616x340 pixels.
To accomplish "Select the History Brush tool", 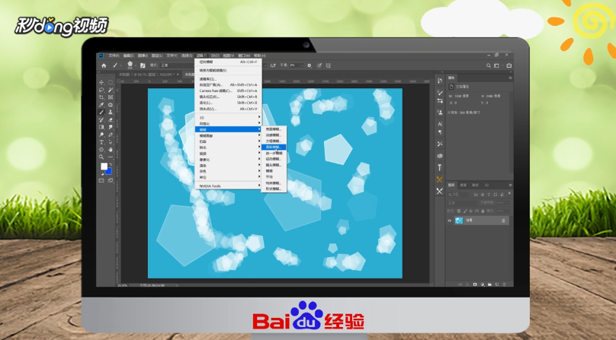I will point(101,119).
